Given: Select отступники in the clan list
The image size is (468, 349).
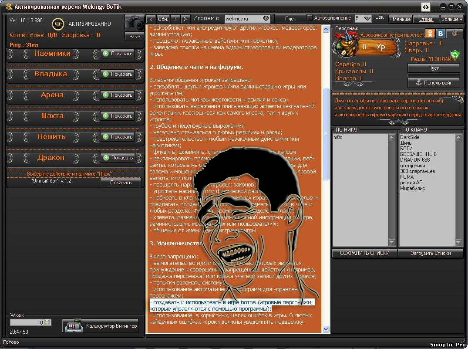Looking at the screenshot, I should coord(412,166).
